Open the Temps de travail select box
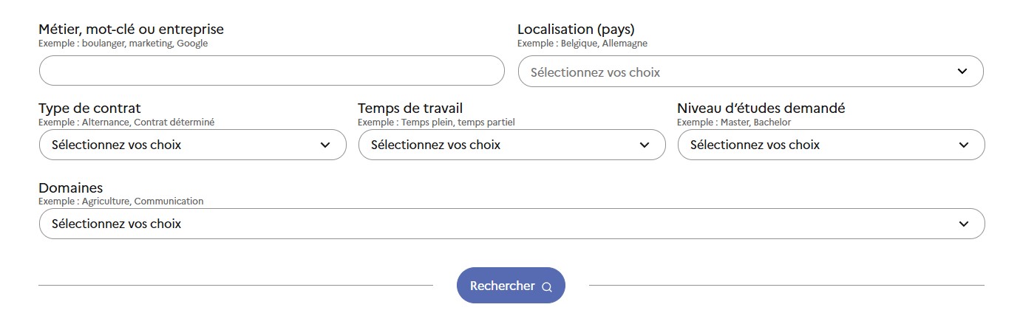This screenshot has width=1020, height=310. pos(503,145)
